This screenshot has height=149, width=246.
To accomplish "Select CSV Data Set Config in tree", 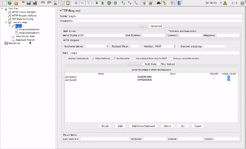I will [22, 19].
